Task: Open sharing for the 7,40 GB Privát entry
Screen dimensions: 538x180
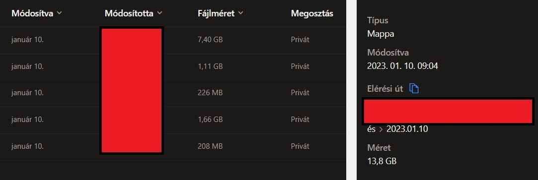Action: click(300, 40)
